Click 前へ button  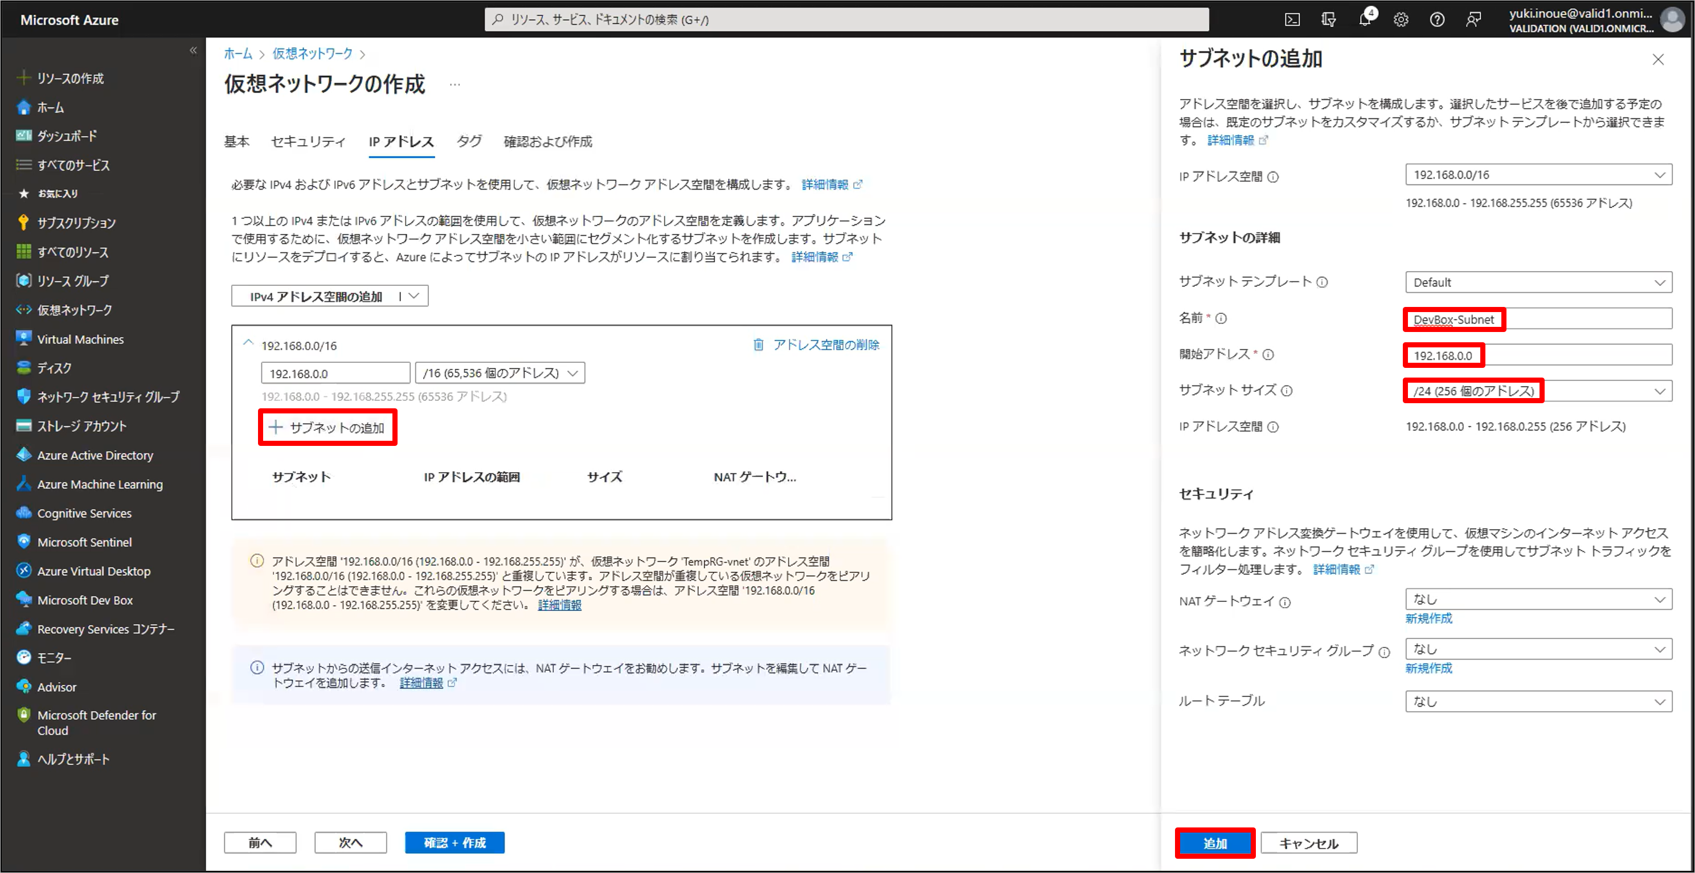260,842
